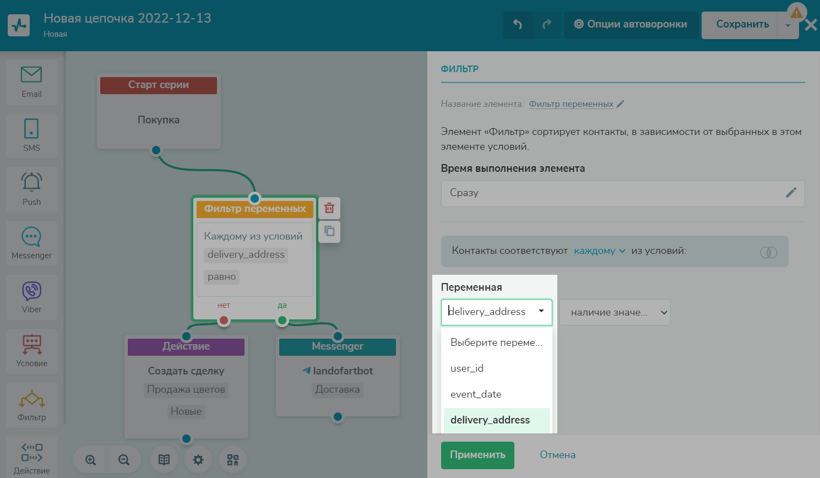Toggle the overlapping circles condition icon

(x=769, y=252)
